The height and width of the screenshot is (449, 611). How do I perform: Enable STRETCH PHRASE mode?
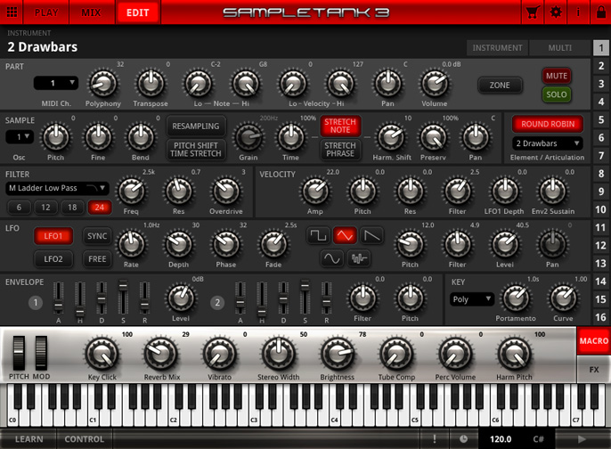click(340, 150)
